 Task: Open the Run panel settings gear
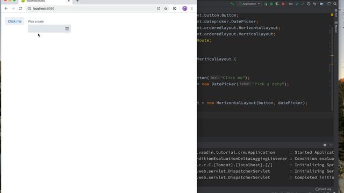click(x=325, y=145)
